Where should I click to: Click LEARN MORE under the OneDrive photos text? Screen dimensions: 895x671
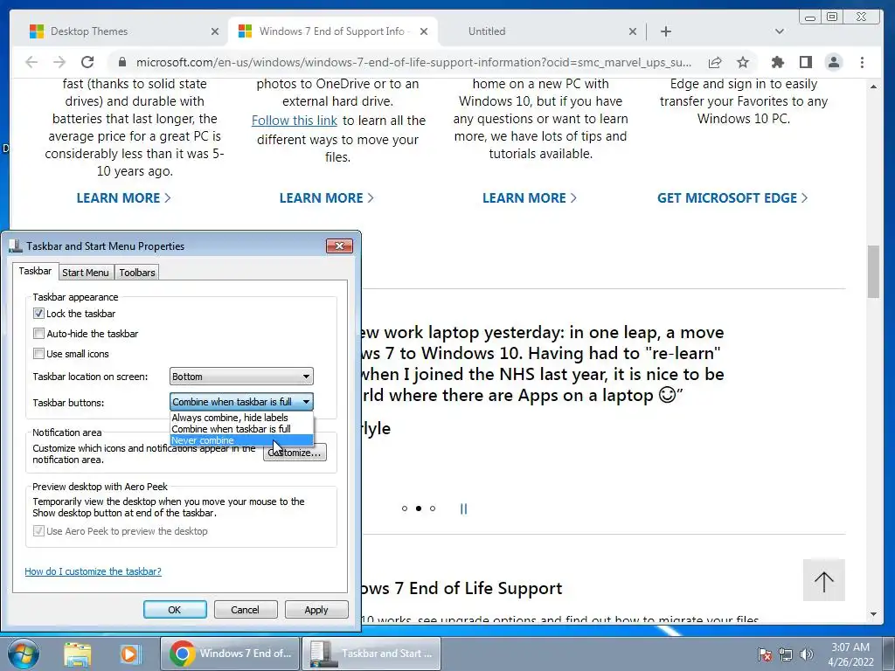[327, 198]
